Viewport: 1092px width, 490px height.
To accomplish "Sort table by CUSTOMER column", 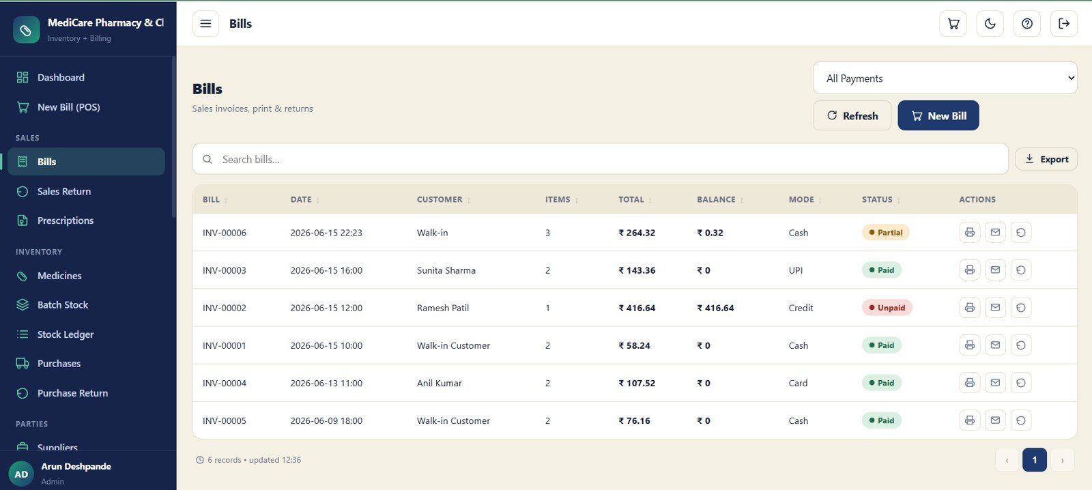I will 444,200.
